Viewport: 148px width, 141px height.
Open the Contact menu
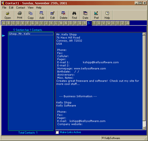point(20,7)
